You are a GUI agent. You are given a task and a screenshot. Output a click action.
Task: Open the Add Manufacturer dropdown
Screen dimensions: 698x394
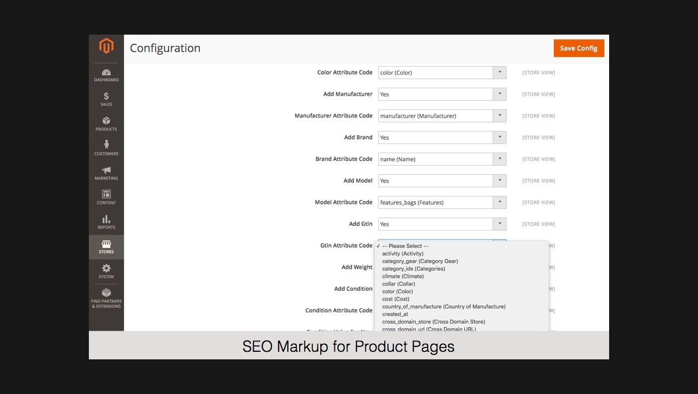pos(442,94)
